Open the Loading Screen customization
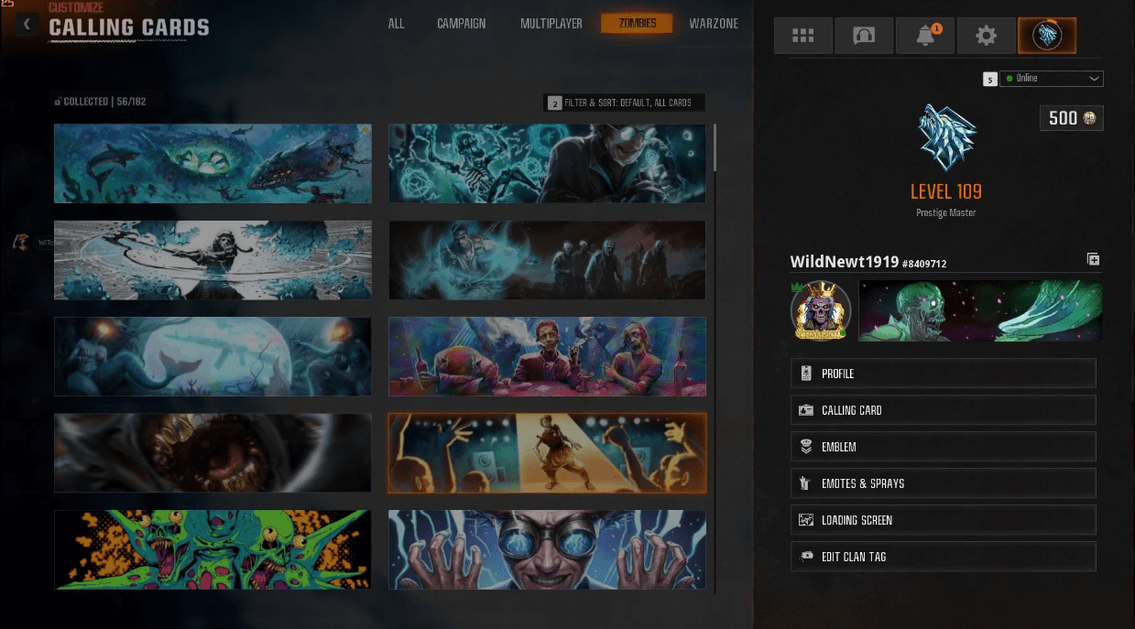Viewport: 1135px width, 629px height. (x=943, y=519)
